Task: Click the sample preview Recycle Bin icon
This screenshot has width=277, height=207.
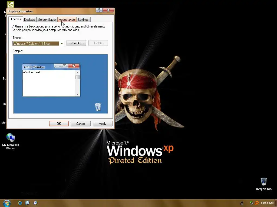Action: coord(98,107)
